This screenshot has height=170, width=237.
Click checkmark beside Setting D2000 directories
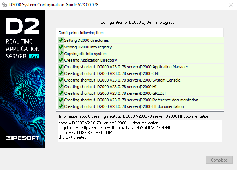(x=61, y=40)
